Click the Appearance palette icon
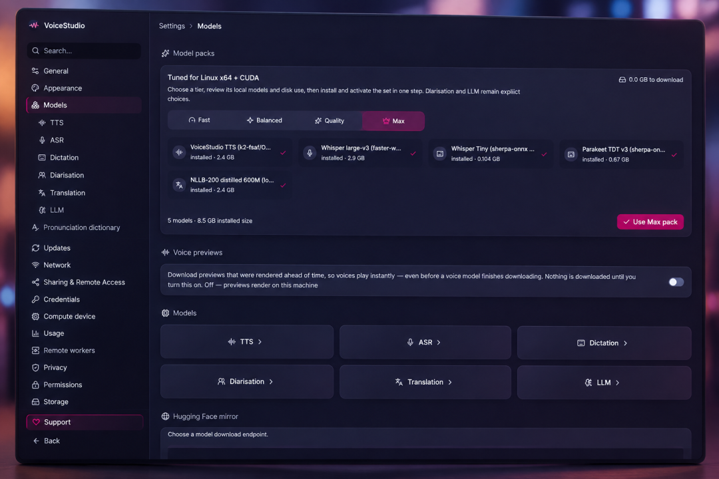This screenshot has width=719, height=479. 35,88
